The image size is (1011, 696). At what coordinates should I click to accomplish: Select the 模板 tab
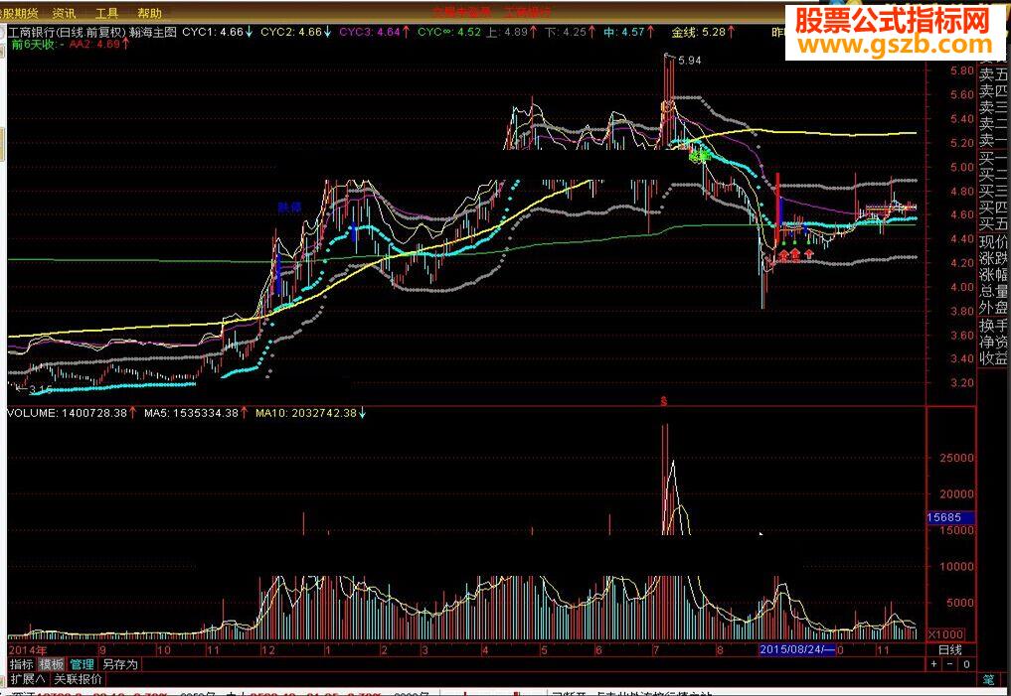coord(52,664)
